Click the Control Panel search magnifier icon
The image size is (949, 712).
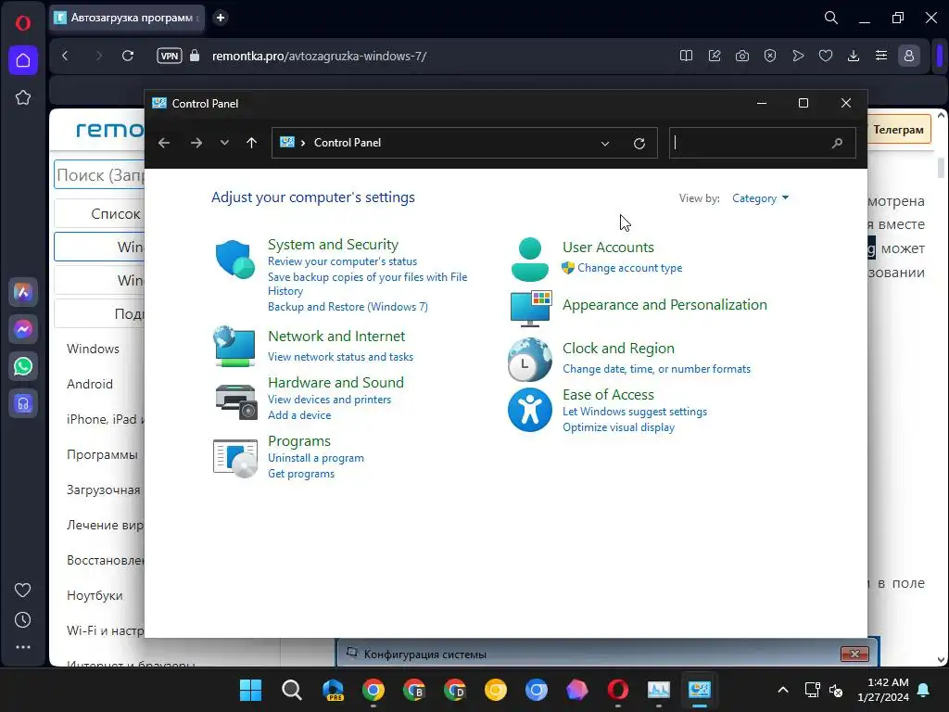coord(837,144)
